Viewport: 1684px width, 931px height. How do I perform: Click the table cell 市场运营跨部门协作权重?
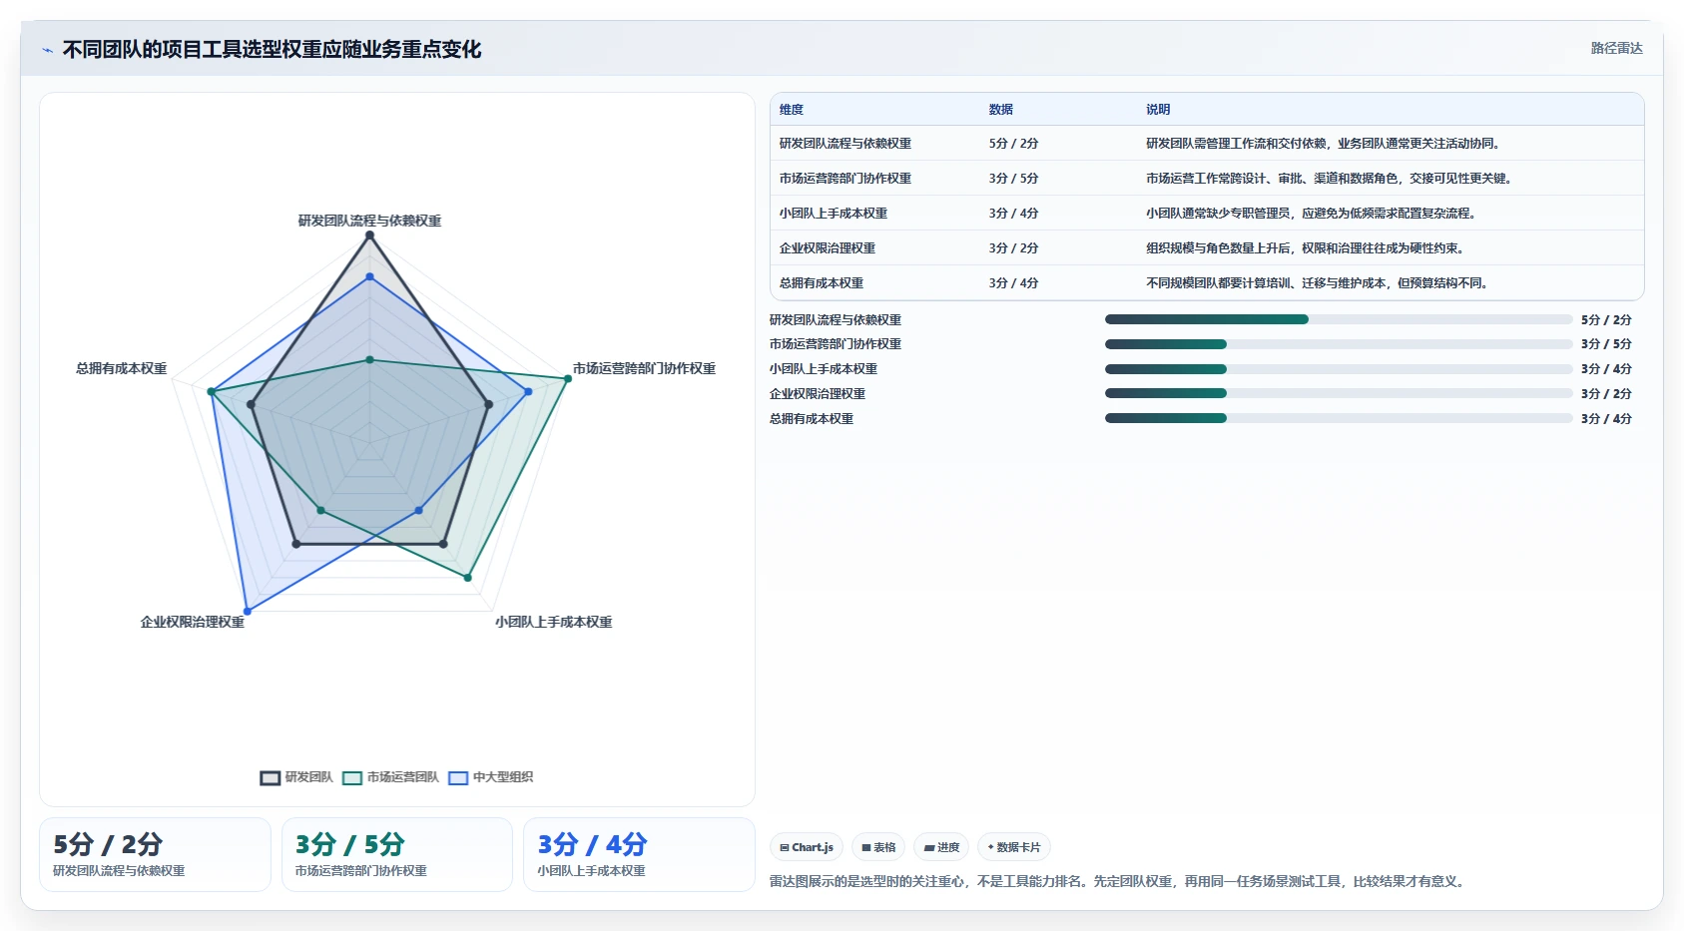click(x=845, y=179)
